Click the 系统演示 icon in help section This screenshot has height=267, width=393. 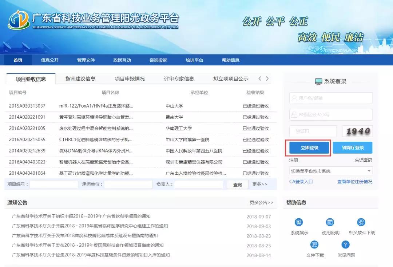[x=299, y=222]
